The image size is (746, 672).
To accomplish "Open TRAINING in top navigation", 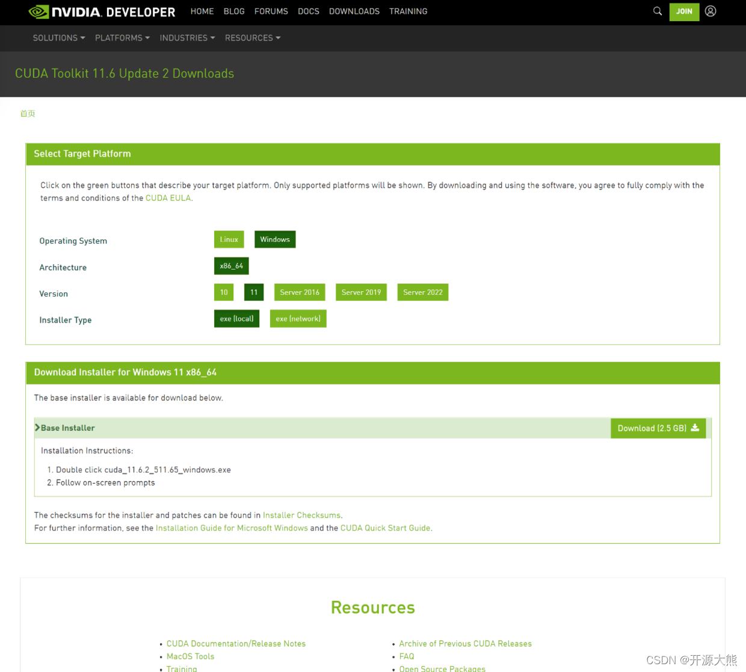I will click(x=408, y=11).
